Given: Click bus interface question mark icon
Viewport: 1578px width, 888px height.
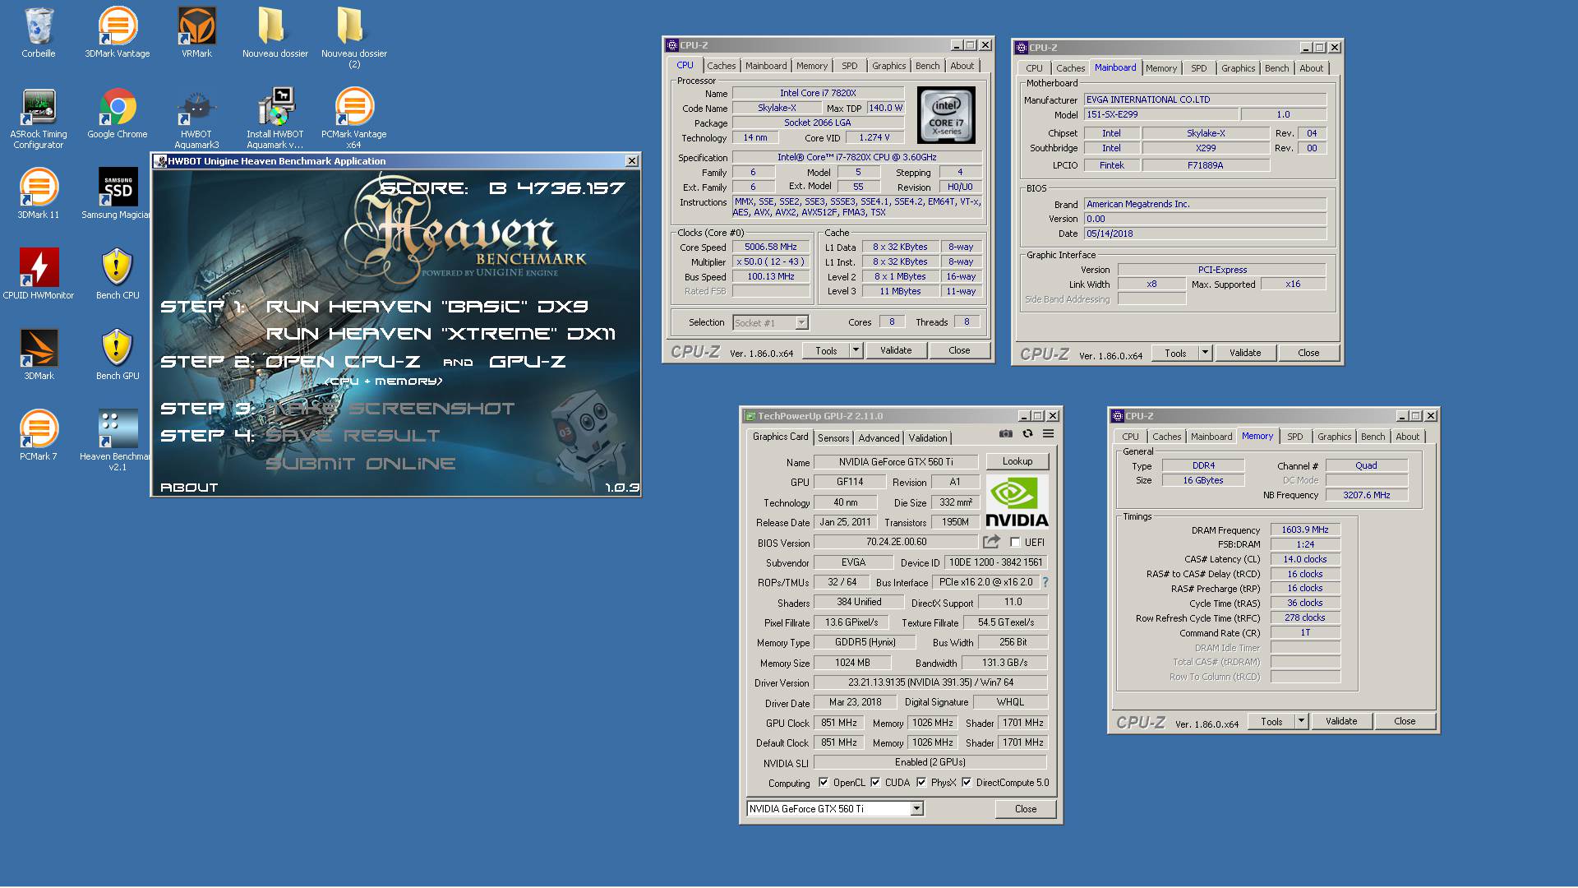Looking at the screenshot, I should [1045, 582].
